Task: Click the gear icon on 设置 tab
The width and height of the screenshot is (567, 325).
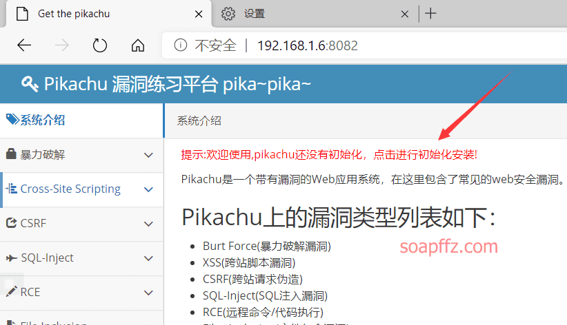Action: [228, 14]
